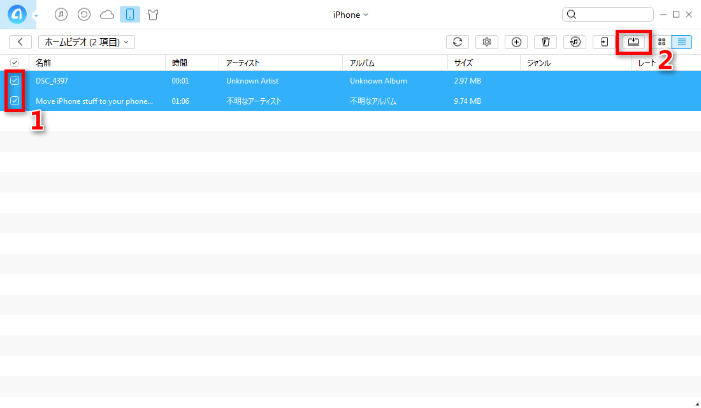Image resolution: width=701 pixels, height=408 pixels.
Task: Open the iCloud content cloud icon
Action: click(107, 15)
